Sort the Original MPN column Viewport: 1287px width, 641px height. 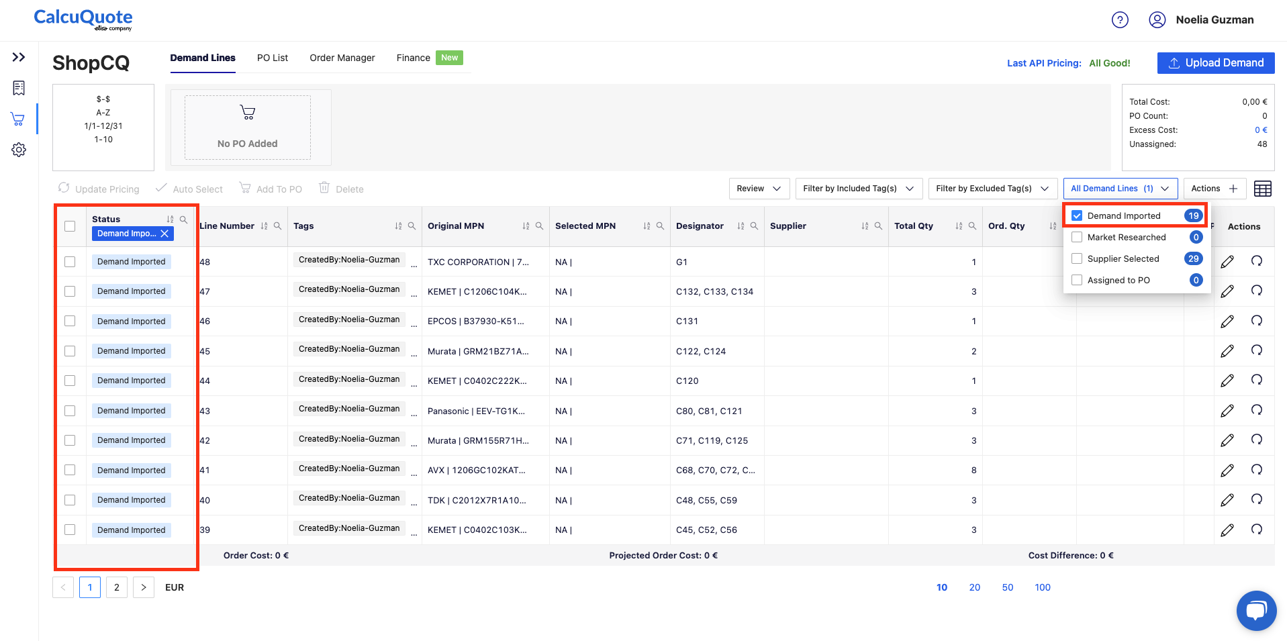(526, 226)
